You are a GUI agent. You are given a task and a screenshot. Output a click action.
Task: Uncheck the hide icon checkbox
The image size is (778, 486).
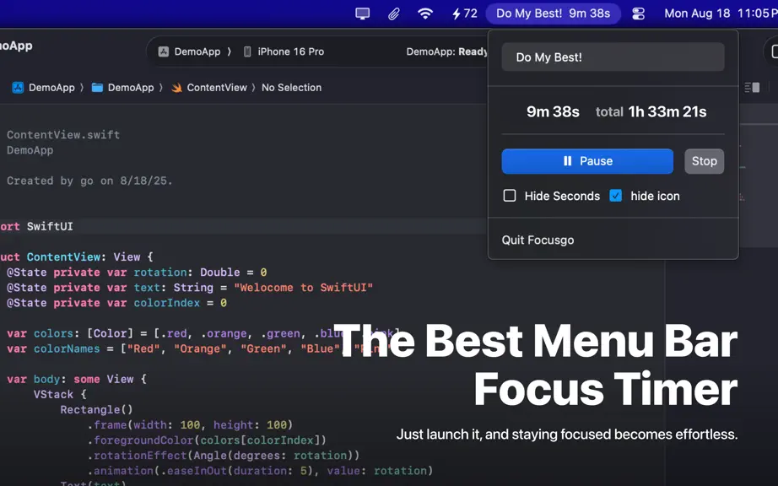click(616, 196)
